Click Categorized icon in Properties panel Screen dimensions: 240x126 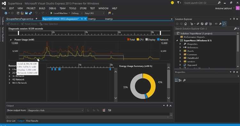tap(176, 80)
